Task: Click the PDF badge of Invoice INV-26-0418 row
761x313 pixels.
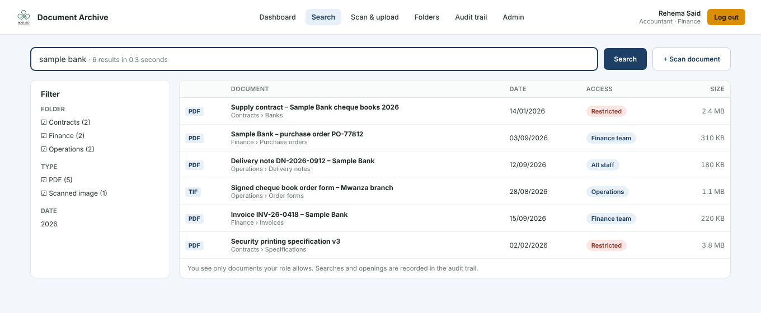Action: tap(194, 219)
